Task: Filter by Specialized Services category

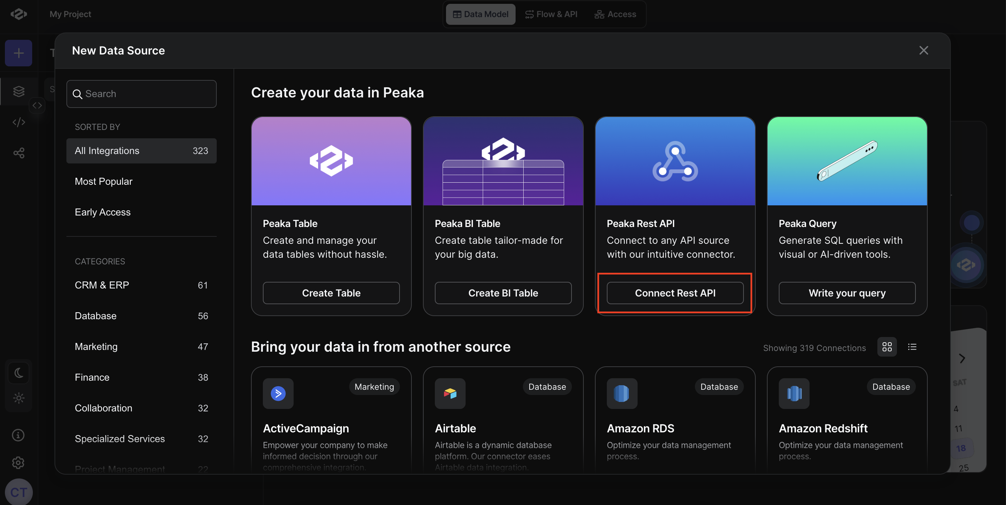Action: pyautogui.click(x=141, y=439)
